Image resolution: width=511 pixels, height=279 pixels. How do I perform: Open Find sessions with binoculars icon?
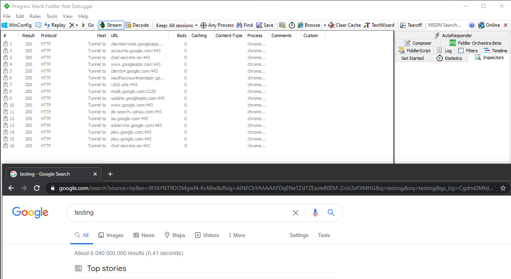point(245,25)
